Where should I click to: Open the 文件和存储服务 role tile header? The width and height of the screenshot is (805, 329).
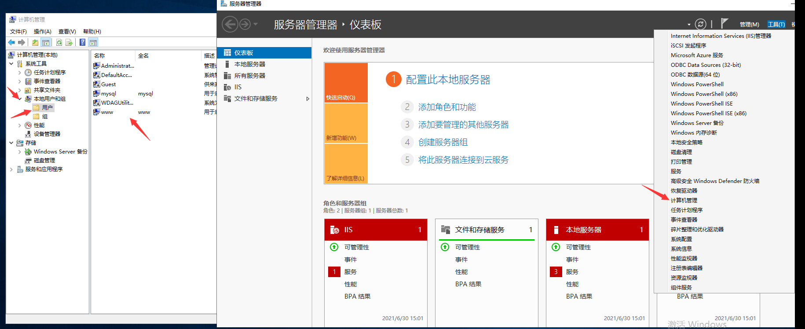(487, 230)
